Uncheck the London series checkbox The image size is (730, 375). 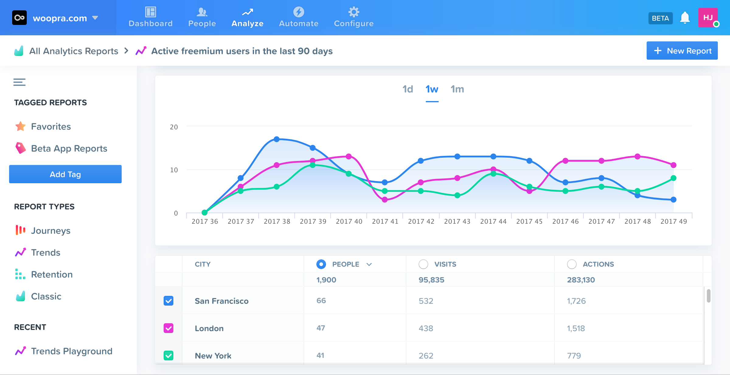169,328
